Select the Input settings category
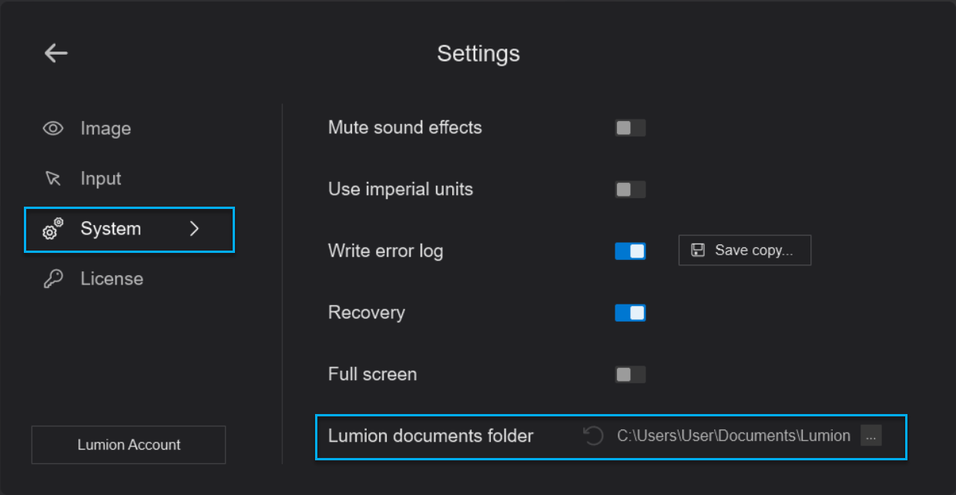The image size is (956, 495). 100,178
